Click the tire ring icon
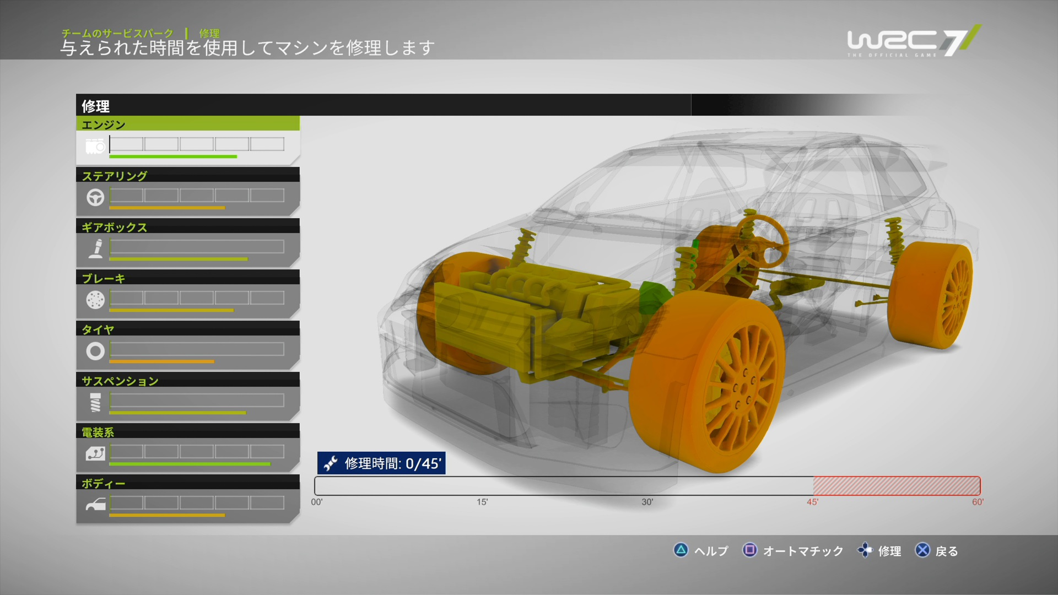Viewport: 1058px width, 595px height. 95,351
